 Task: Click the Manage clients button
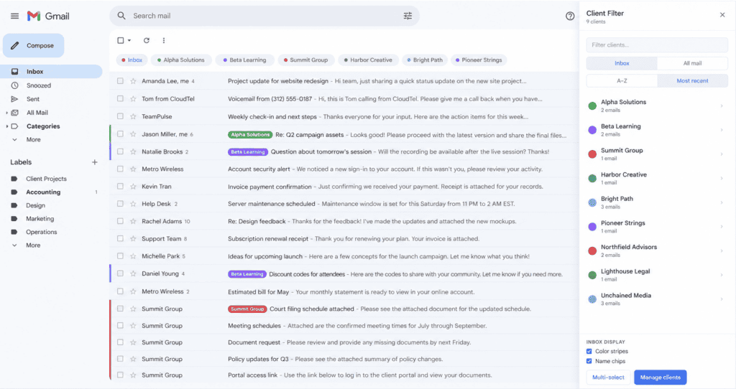point(660,378)
